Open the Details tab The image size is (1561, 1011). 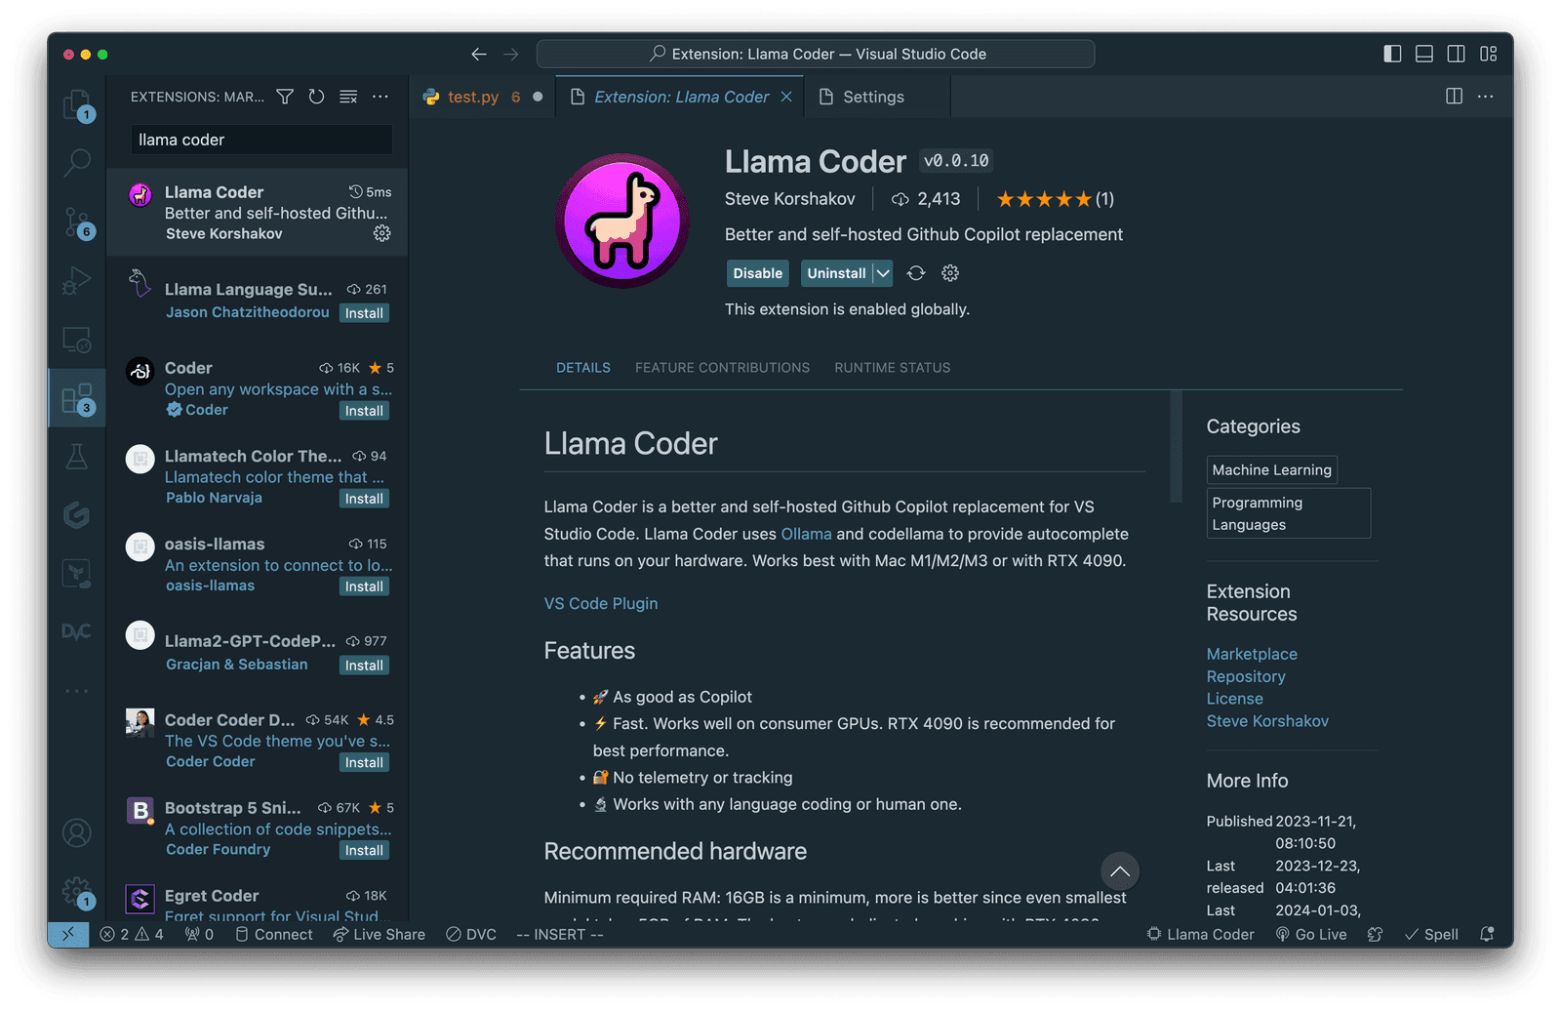[x=583, y=368]
